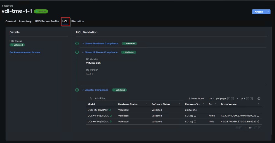Click the Actions button

[258, 12]
